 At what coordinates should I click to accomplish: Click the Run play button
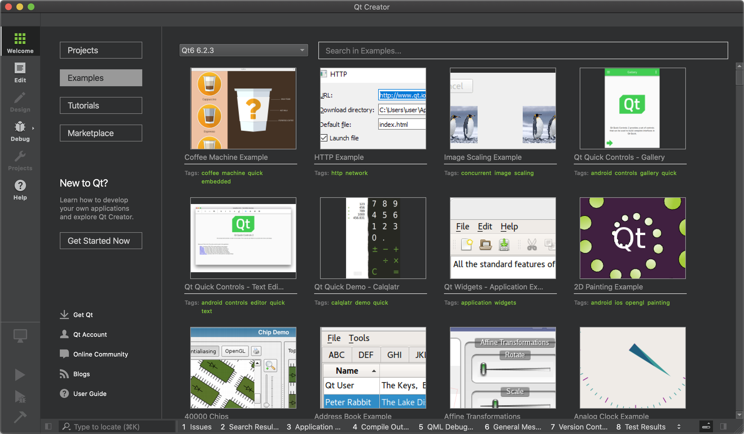(x=20, y=375)
